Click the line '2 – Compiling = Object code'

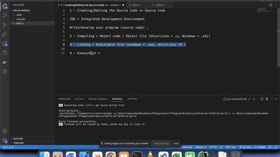(140, 36)
